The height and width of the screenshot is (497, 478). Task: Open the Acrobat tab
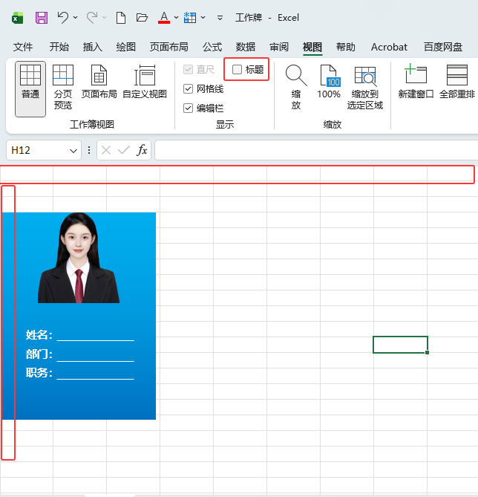(389, 47)
